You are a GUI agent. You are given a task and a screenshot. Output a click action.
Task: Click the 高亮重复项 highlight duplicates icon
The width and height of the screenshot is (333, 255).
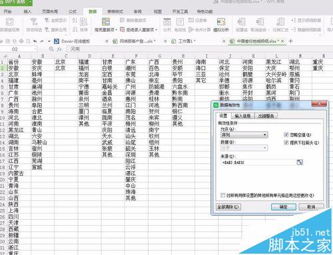[106, 22]
